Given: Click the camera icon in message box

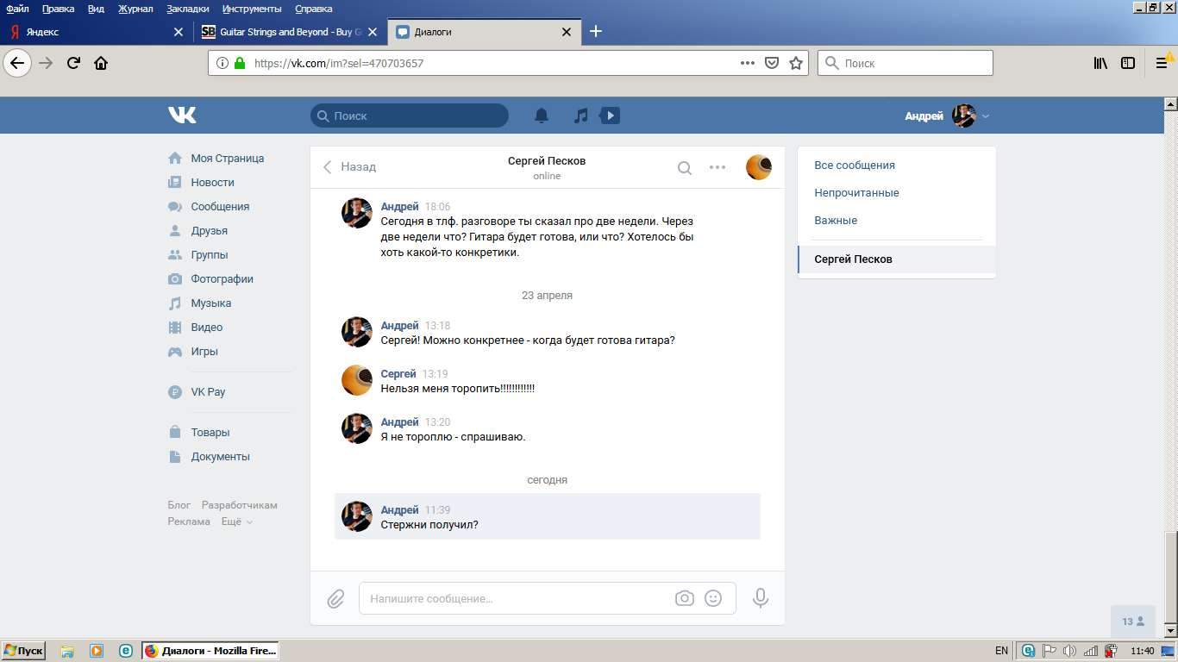Looking at the screenshot, I should (x=684, y=598).
